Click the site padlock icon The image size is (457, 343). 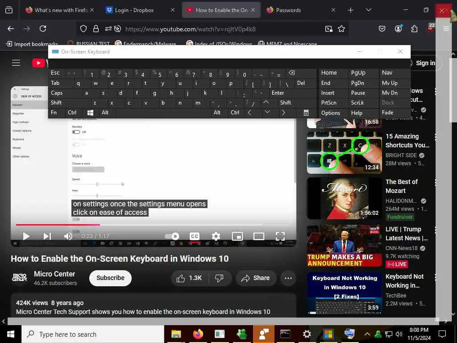pos(96,29)
